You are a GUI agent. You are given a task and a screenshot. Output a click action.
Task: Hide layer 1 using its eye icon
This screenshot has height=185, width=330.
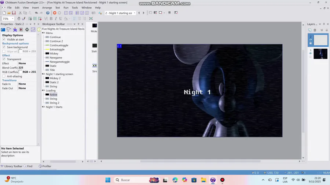point(311,53)
